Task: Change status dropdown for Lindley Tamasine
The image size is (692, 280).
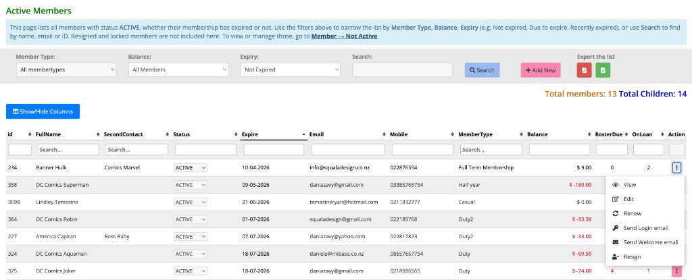Action: [x=190, y=202]
